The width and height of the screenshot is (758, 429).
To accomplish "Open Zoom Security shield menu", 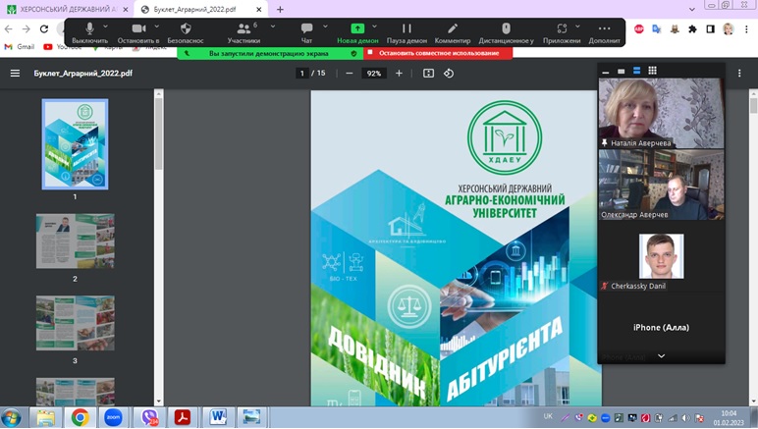I will tap(186, 32).
